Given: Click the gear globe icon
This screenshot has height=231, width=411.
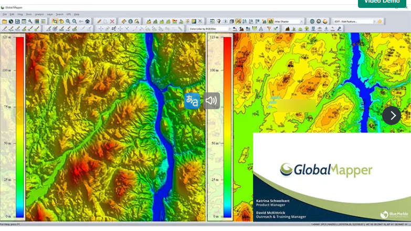Looking at the screenshot, I should click(319, 22).
